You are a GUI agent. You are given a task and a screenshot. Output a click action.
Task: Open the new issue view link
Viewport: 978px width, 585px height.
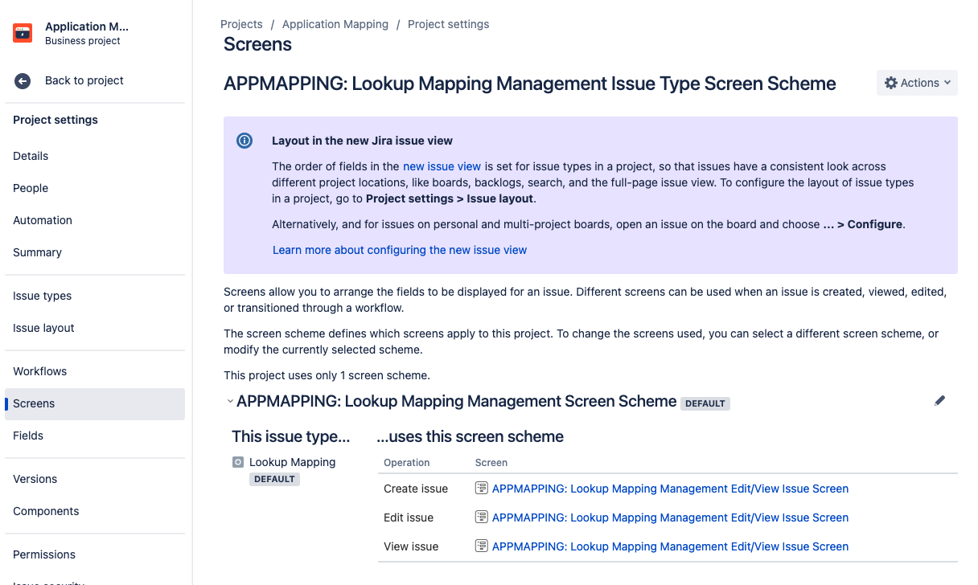[x=442, y=166]
